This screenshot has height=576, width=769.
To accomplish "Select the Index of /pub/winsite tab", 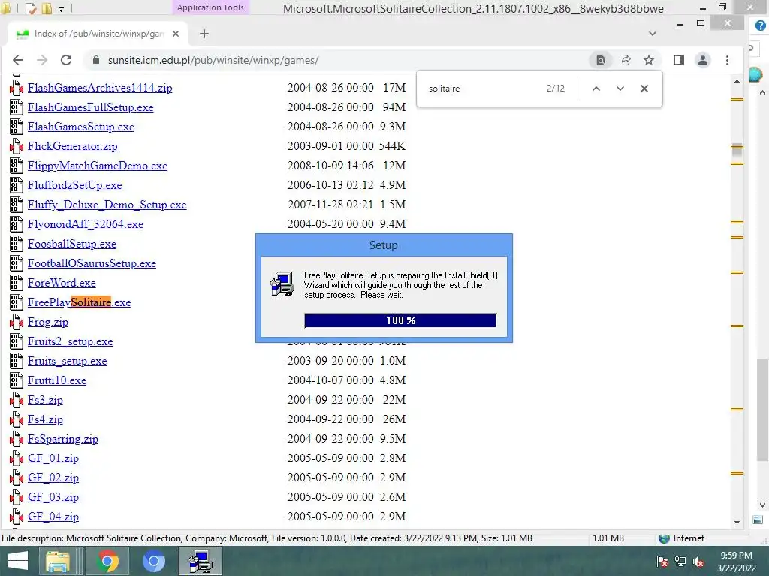I will (98, 34).
